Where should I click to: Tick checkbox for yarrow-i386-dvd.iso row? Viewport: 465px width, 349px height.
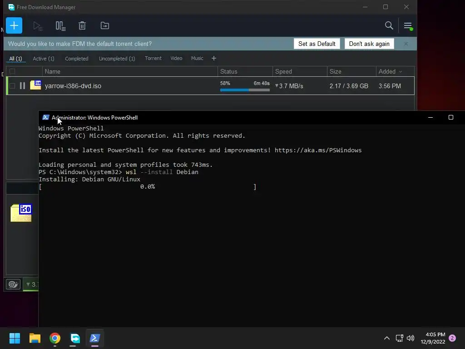tap(12, 86)
